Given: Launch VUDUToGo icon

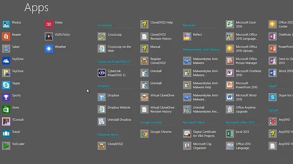Looking at the screenshot, I should click(x=49, y=36).
